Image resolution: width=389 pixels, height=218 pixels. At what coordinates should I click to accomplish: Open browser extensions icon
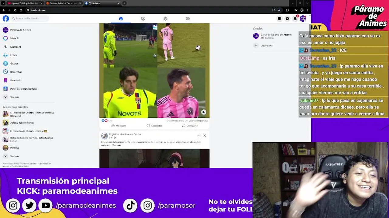coord(287,10)
